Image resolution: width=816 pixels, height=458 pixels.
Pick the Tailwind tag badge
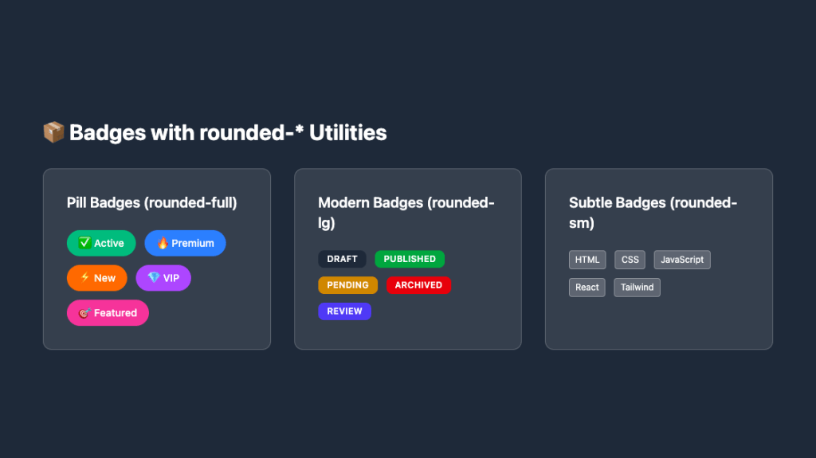tap(637, 288)
